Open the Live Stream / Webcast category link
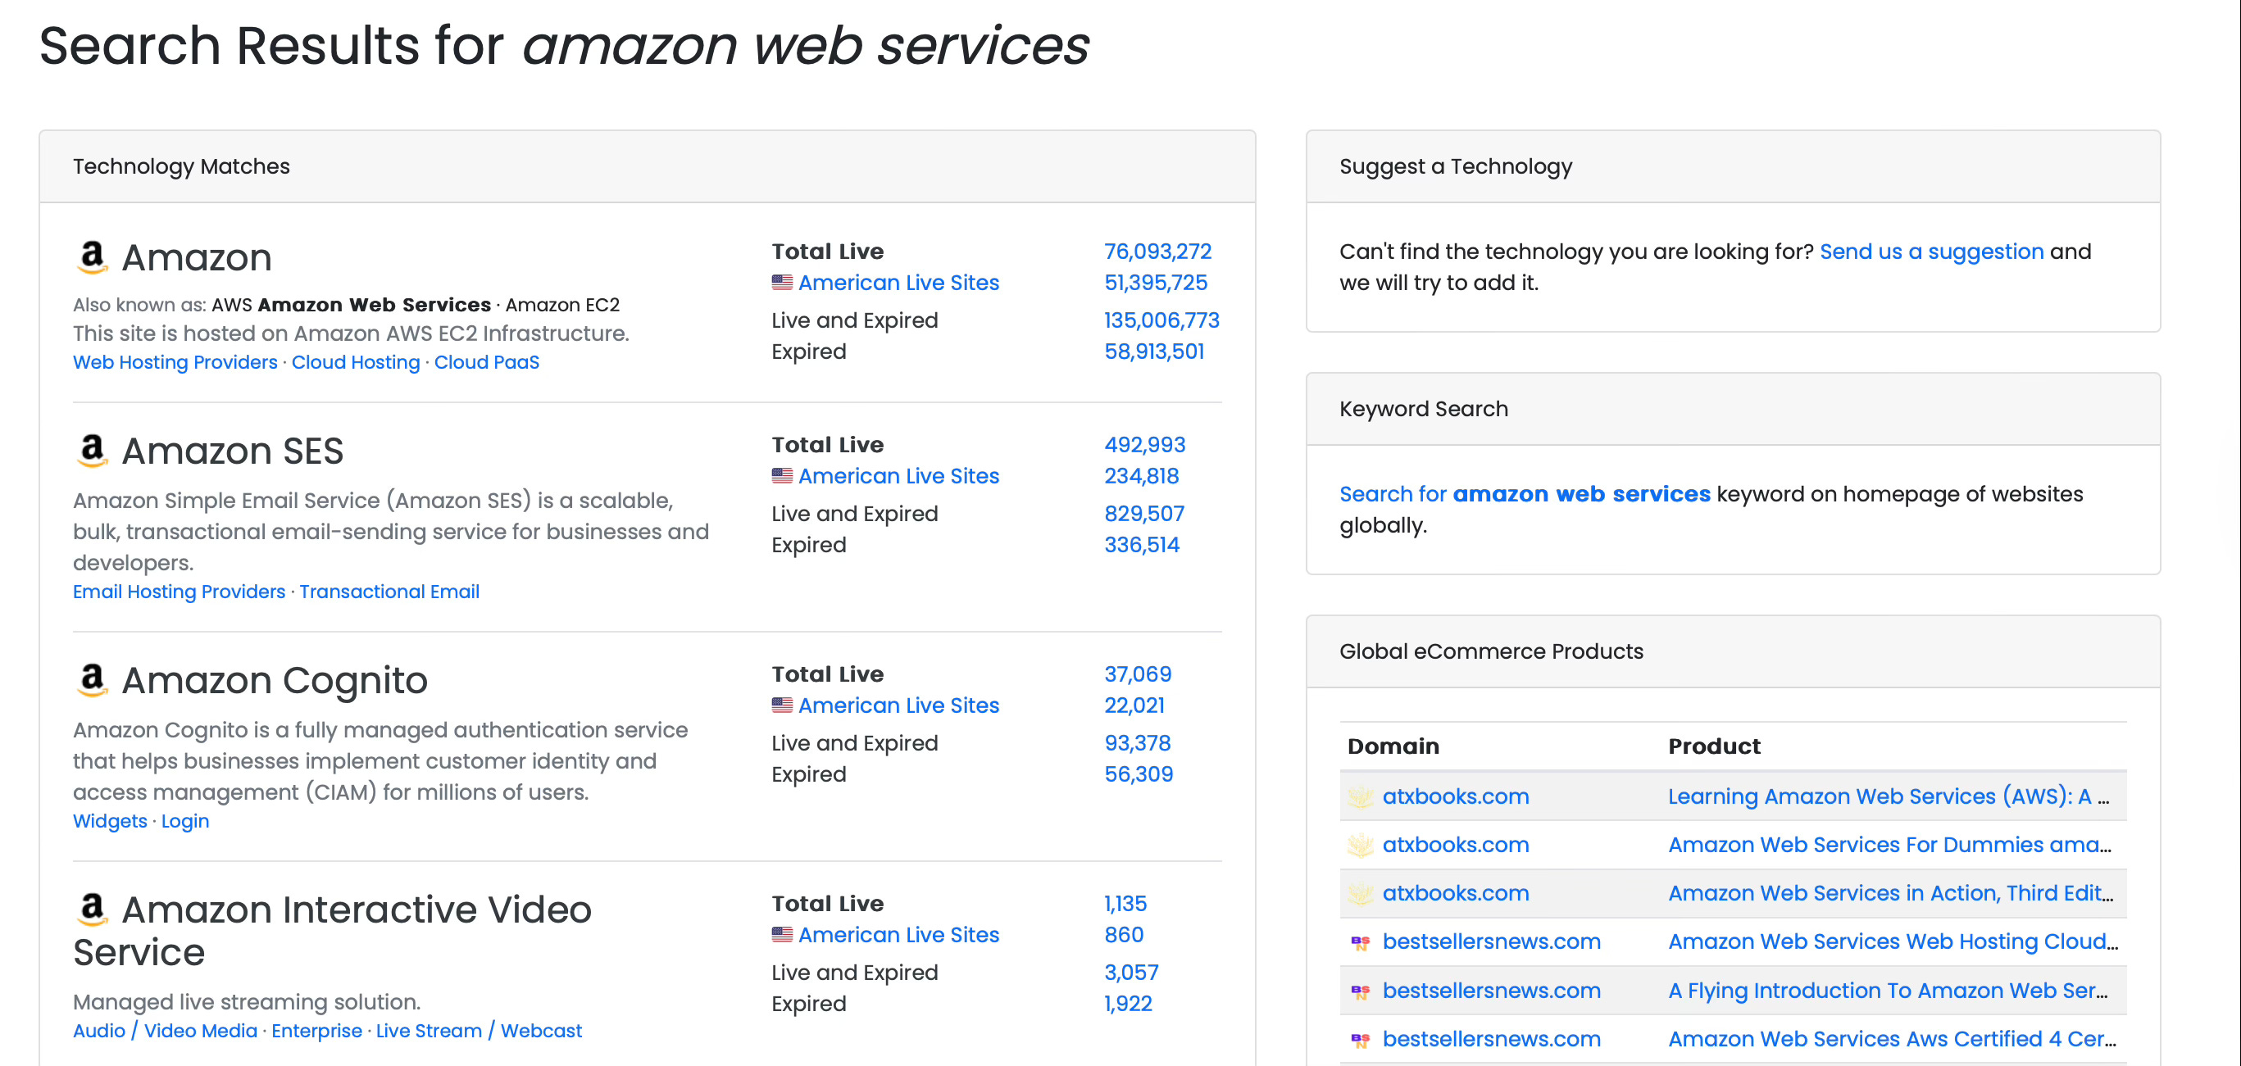 479,1030
